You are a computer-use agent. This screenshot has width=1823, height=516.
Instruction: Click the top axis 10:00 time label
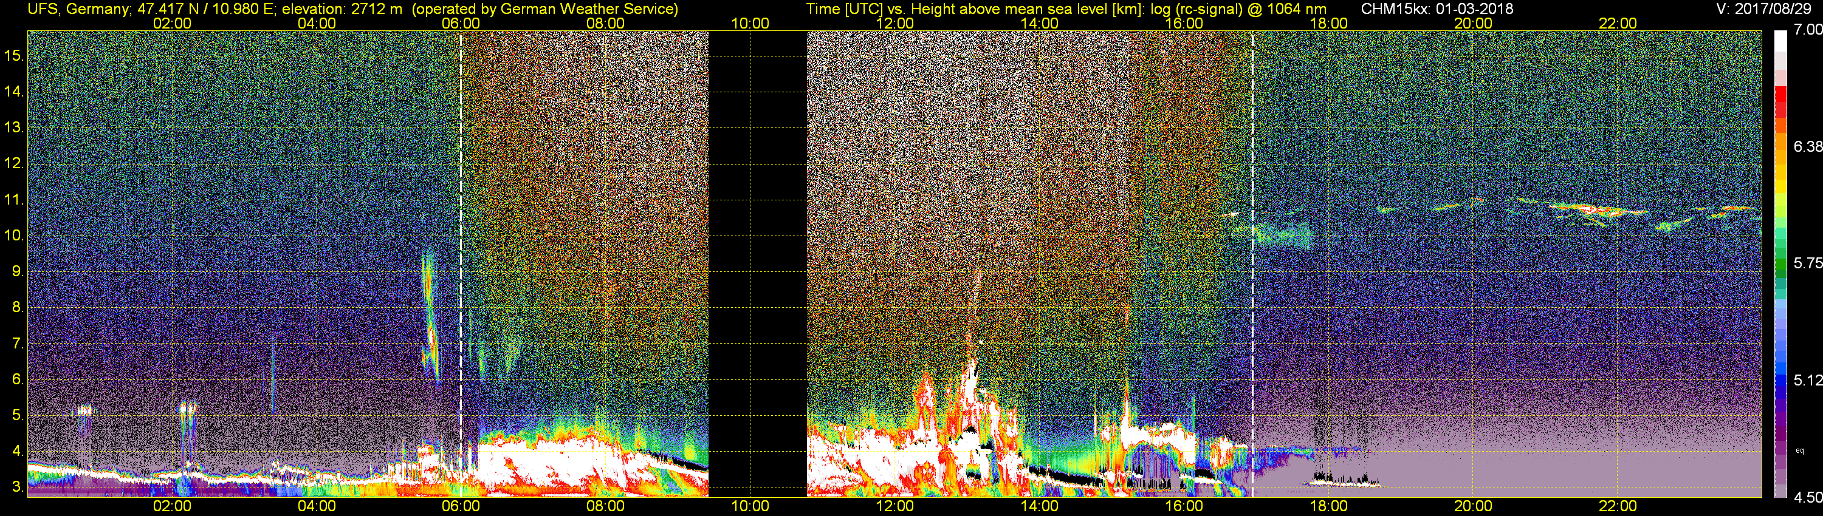[750, 23]
